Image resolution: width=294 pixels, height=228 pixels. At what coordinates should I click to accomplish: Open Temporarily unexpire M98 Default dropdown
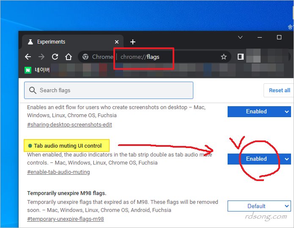259,206
